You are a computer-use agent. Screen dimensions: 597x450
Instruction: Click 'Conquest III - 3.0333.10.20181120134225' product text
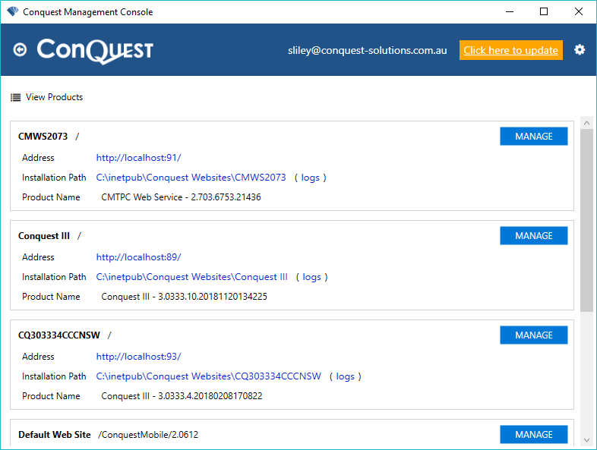[x=185, y=296]
